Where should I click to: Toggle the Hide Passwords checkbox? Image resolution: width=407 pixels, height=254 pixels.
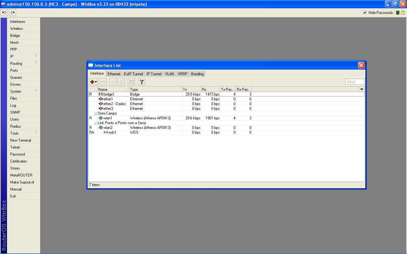pyautogui.click(x=365, y=13)
